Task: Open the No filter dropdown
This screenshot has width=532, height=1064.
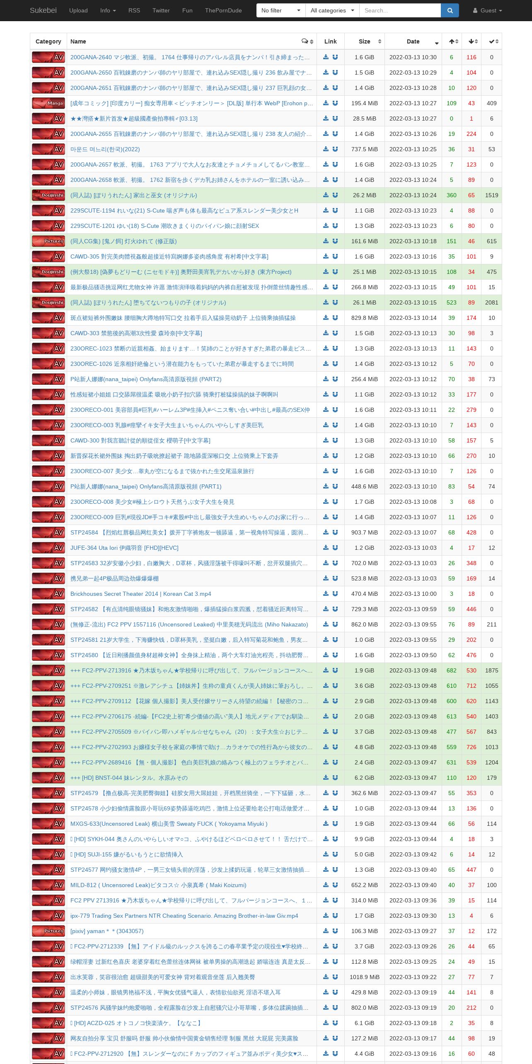Action: click(281, 10)
